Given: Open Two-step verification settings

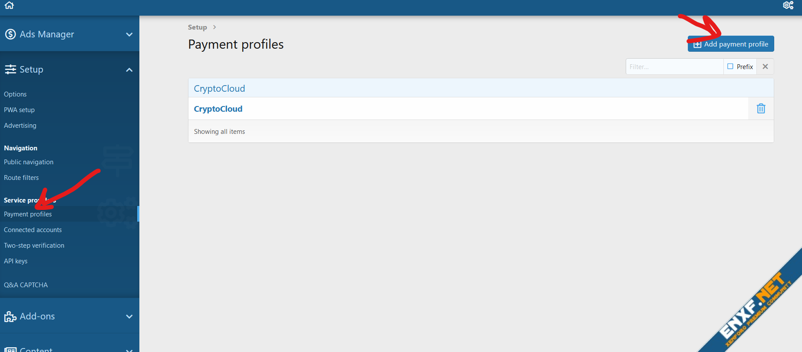Looking at the screenshot, I should 34,246.
